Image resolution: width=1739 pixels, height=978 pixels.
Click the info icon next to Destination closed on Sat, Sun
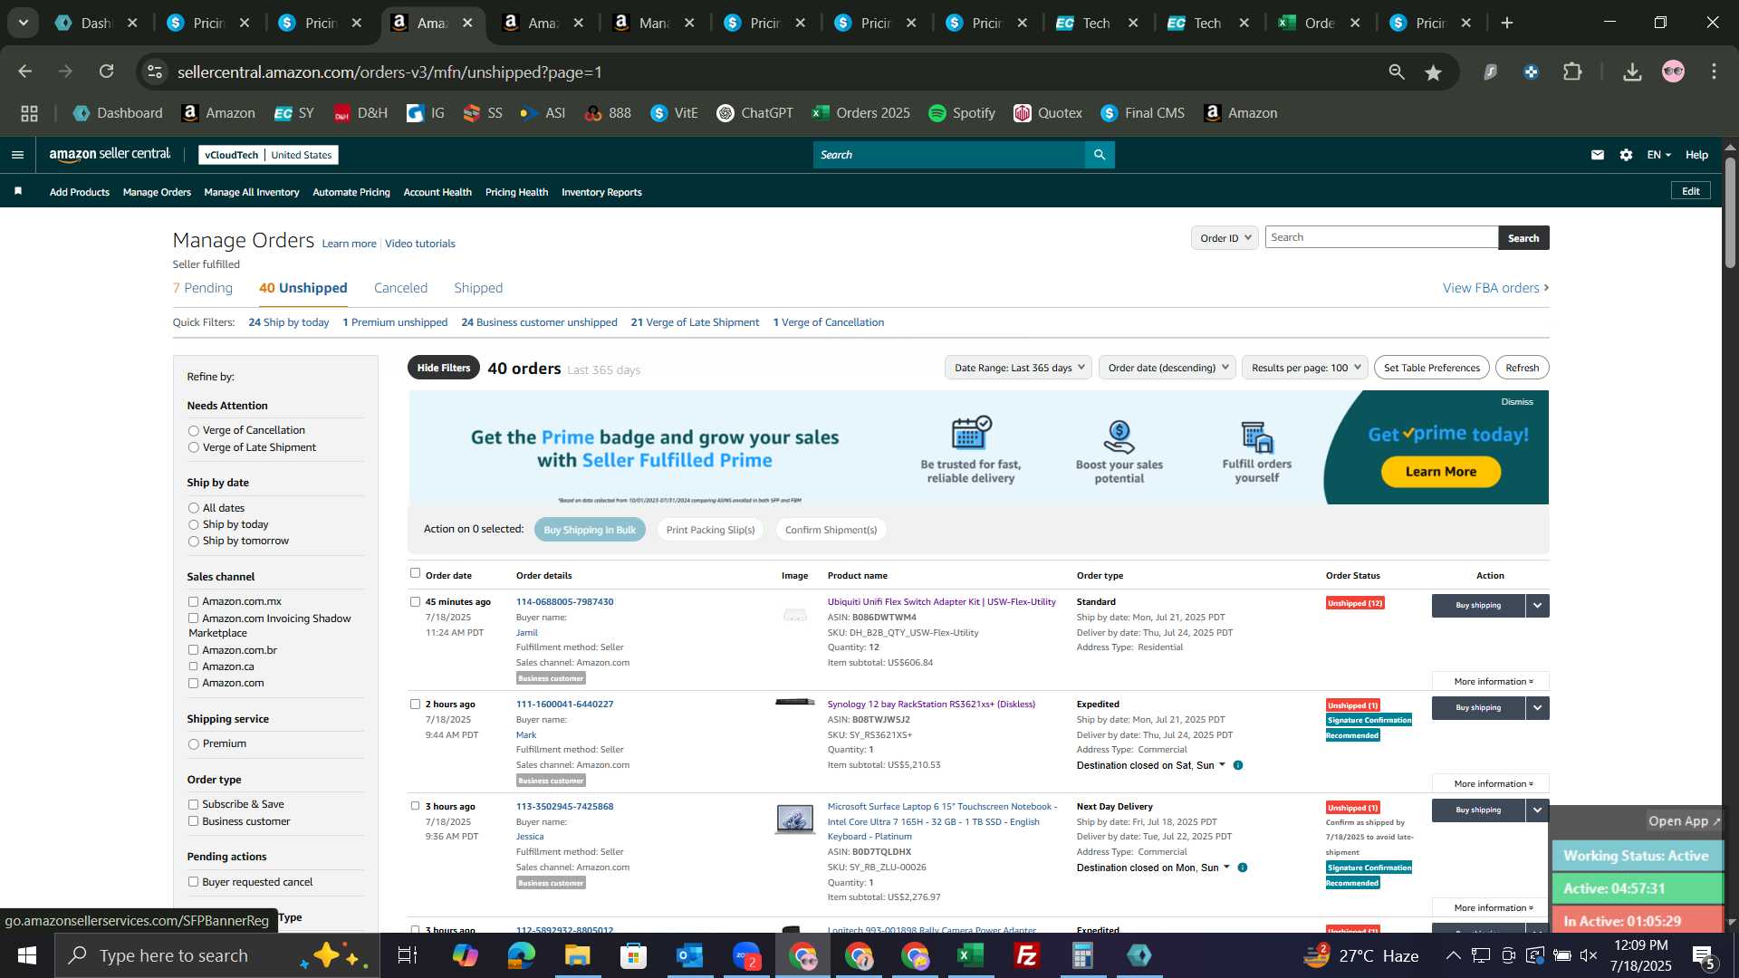(1238, 765)
